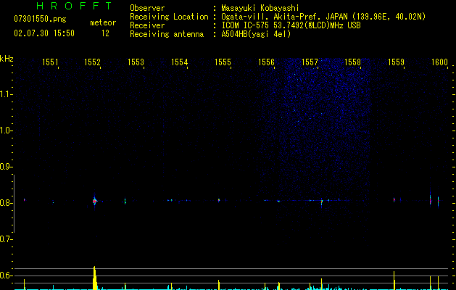Click the yellow intensity peak just before 1559
Viewport: 456px width, 290px height.
[394, 281]
